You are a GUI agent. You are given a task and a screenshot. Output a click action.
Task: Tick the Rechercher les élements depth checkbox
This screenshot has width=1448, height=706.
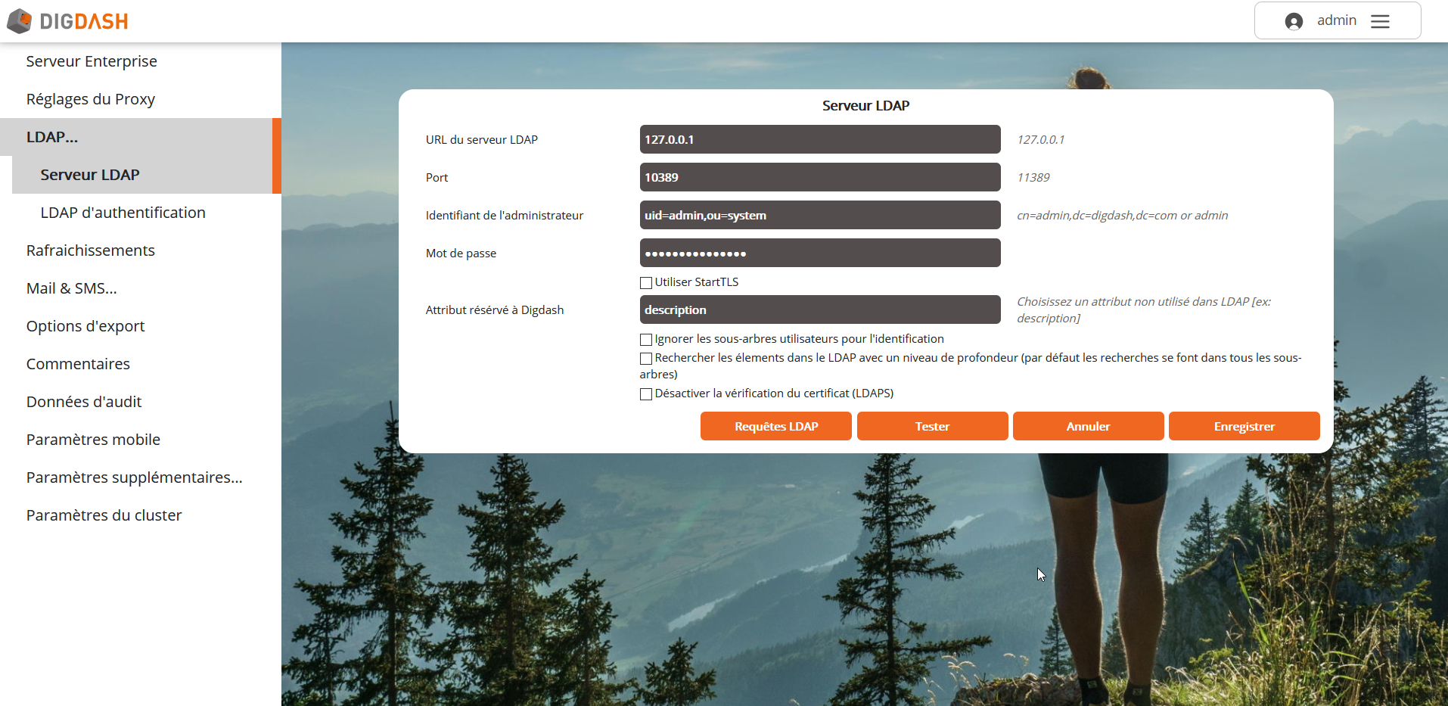646,359
